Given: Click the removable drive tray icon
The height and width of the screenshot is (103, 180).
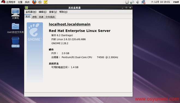Looking at the screenshot, I should [x=132, y=2].
